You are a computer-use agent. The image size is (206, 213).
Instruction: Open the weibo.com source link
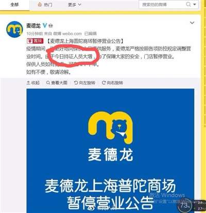(x=72, y=34)
